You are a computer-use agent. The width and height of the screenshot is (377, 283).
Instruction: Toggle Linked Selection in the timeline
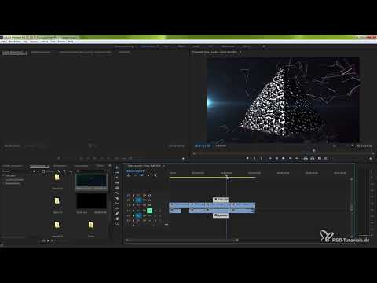[x=141, y=175]
